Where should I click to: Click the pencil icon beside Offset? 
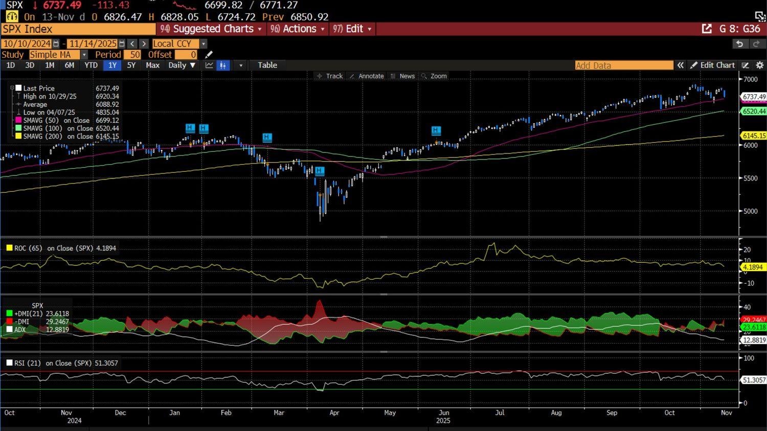pyautogui.click(x=209, y=55)
